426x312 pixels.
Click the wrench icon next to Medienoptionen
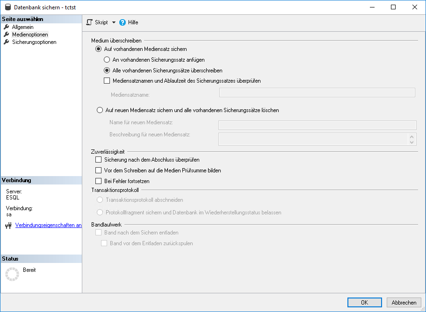tap(7, 35)
